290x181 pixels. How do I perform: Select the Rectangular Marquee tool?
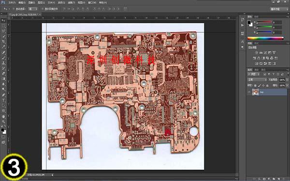pos(3,26)
